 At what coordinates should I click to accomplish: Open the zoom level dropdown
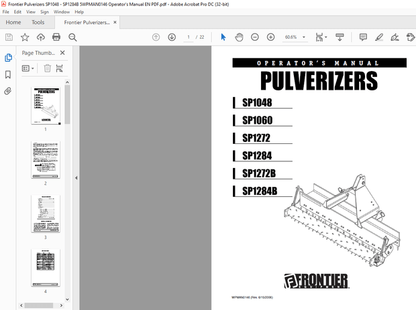[304, 37]
